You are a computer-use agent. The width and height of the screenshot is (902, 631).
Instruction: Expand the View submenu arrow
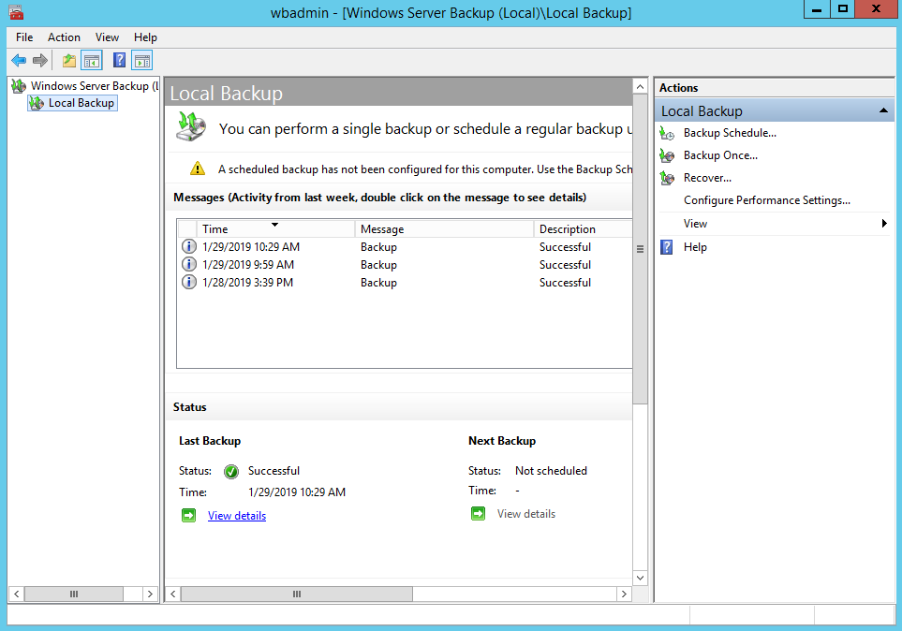[883, 224]
